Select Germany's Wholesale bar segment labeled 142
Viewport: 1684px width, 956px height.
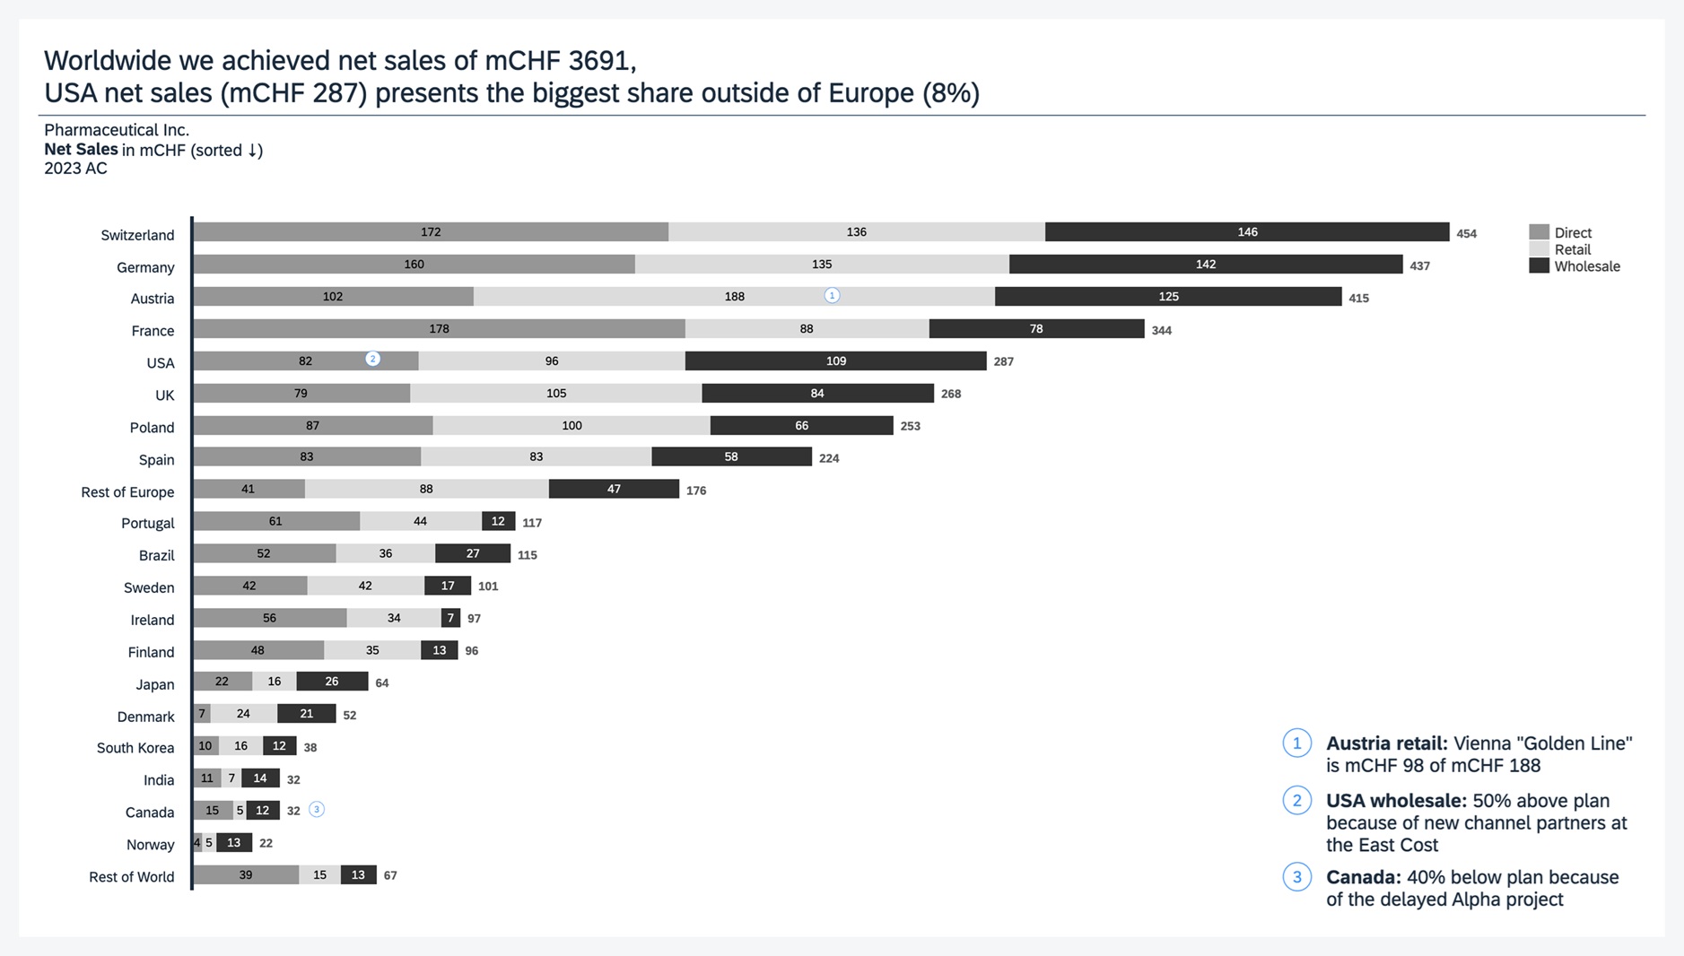1205,265
